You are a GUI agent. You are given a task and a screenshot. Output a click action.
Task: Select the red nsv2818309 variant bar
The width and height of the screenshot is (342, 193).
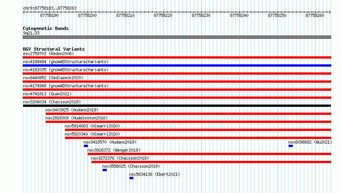188,122
